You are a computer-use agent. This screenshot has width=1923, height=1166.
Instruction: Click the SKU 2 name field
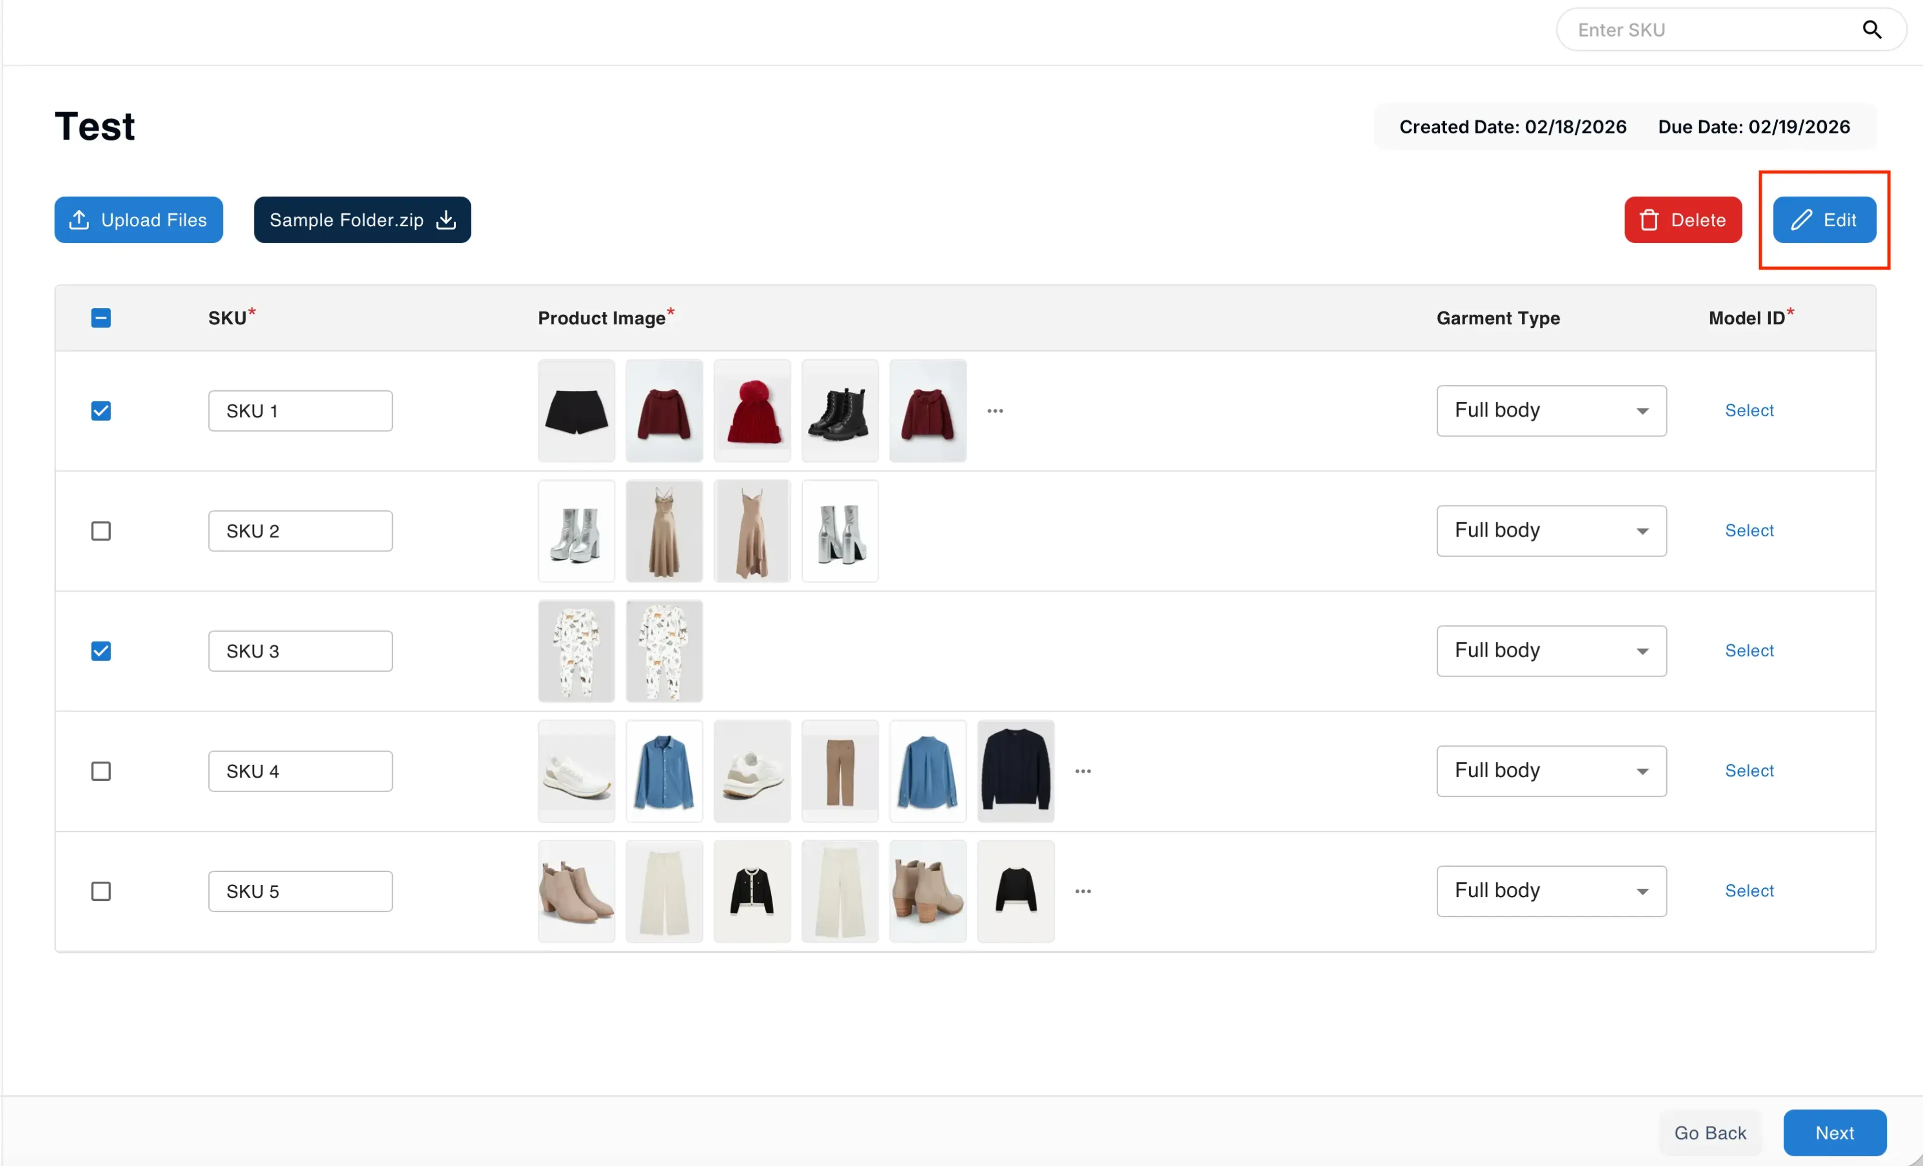point(300,531)
